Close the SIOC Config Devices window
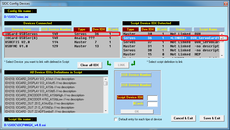 point(225,4)
